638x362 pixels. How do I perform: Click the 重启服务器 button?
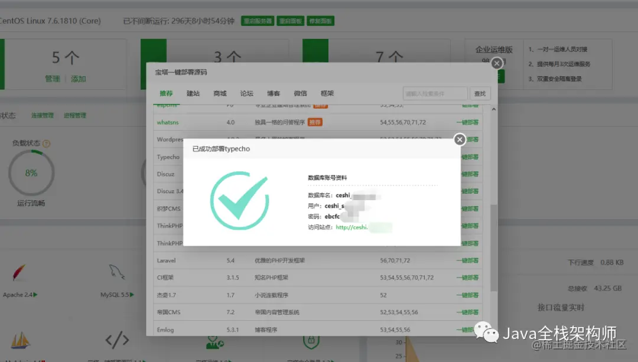coord(258,21)
